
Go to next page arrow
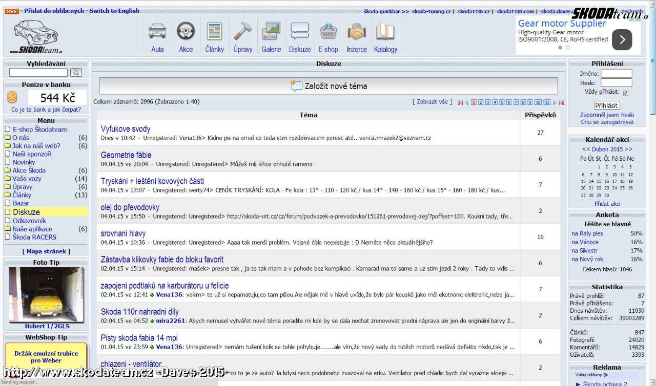555,102
